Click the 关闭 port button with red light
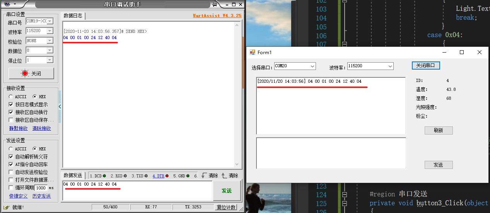 (31, 73)
